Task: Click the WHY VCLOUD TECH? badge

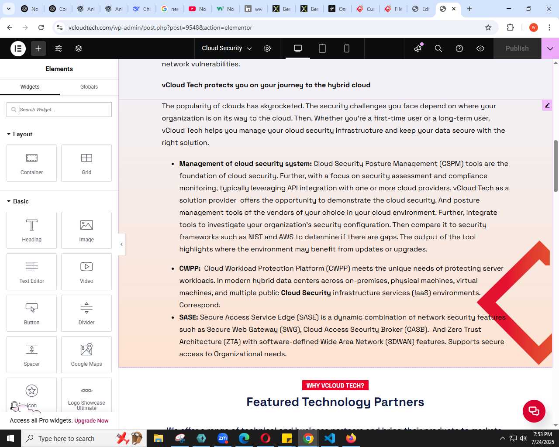Action: (335, 385)
